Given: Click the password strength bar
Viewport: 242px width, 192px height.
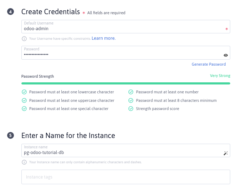Looking at the screenshot, I should click(125, 83).
